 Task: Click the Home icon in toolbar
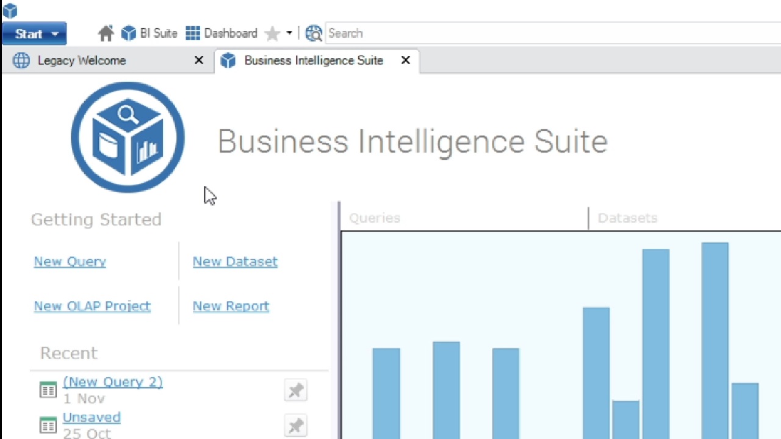click(x=106, y=34)
